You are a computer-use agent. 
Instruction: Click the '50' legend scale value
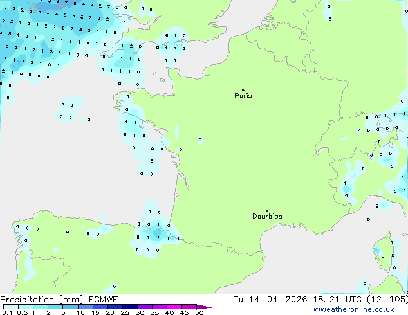coord(199,312)
